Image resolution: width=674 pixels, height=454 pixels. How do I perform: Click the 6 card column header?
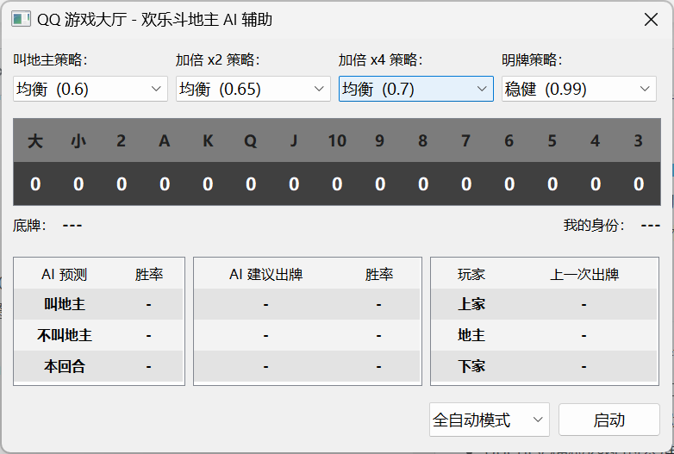tap(509, 141)
